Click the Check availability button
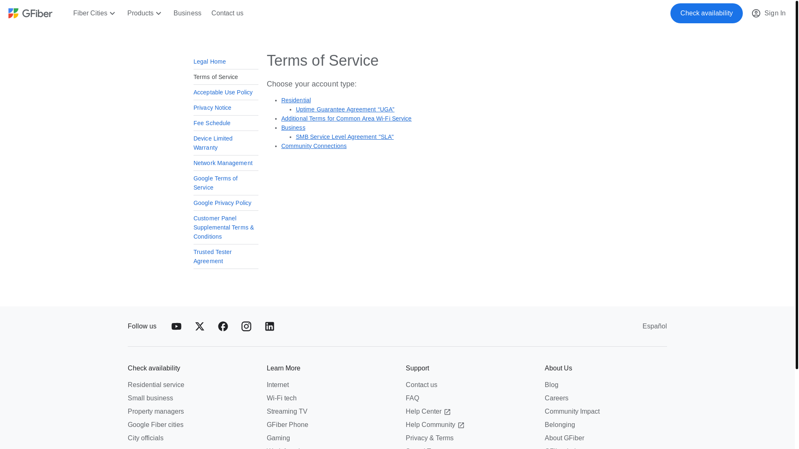This screenshot has width=799, height=449. (706, 13)
